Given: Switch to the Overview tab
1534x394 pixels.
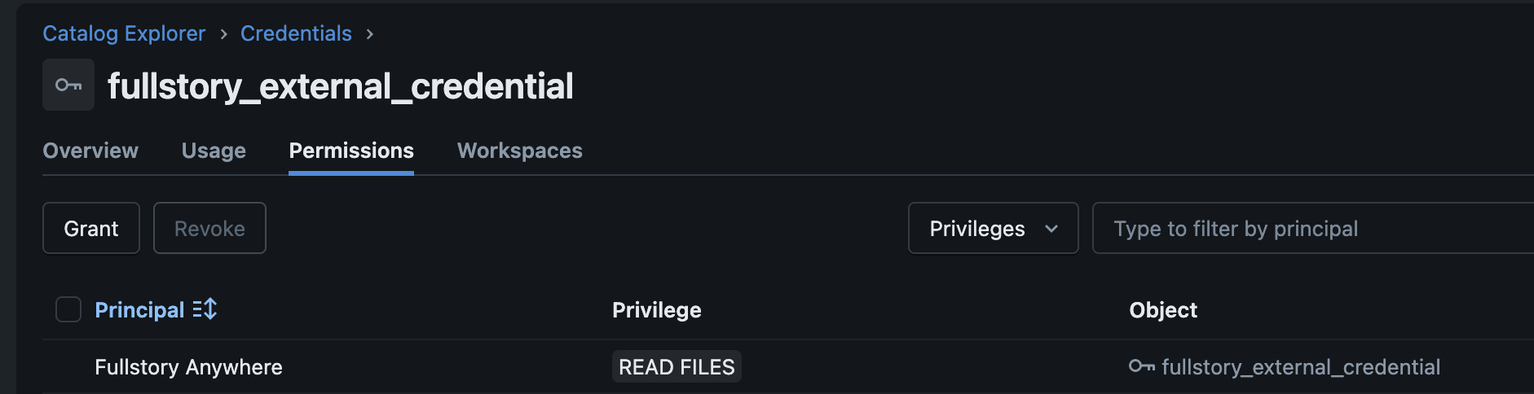Looking at the screenshot, I should pos(90,151).
